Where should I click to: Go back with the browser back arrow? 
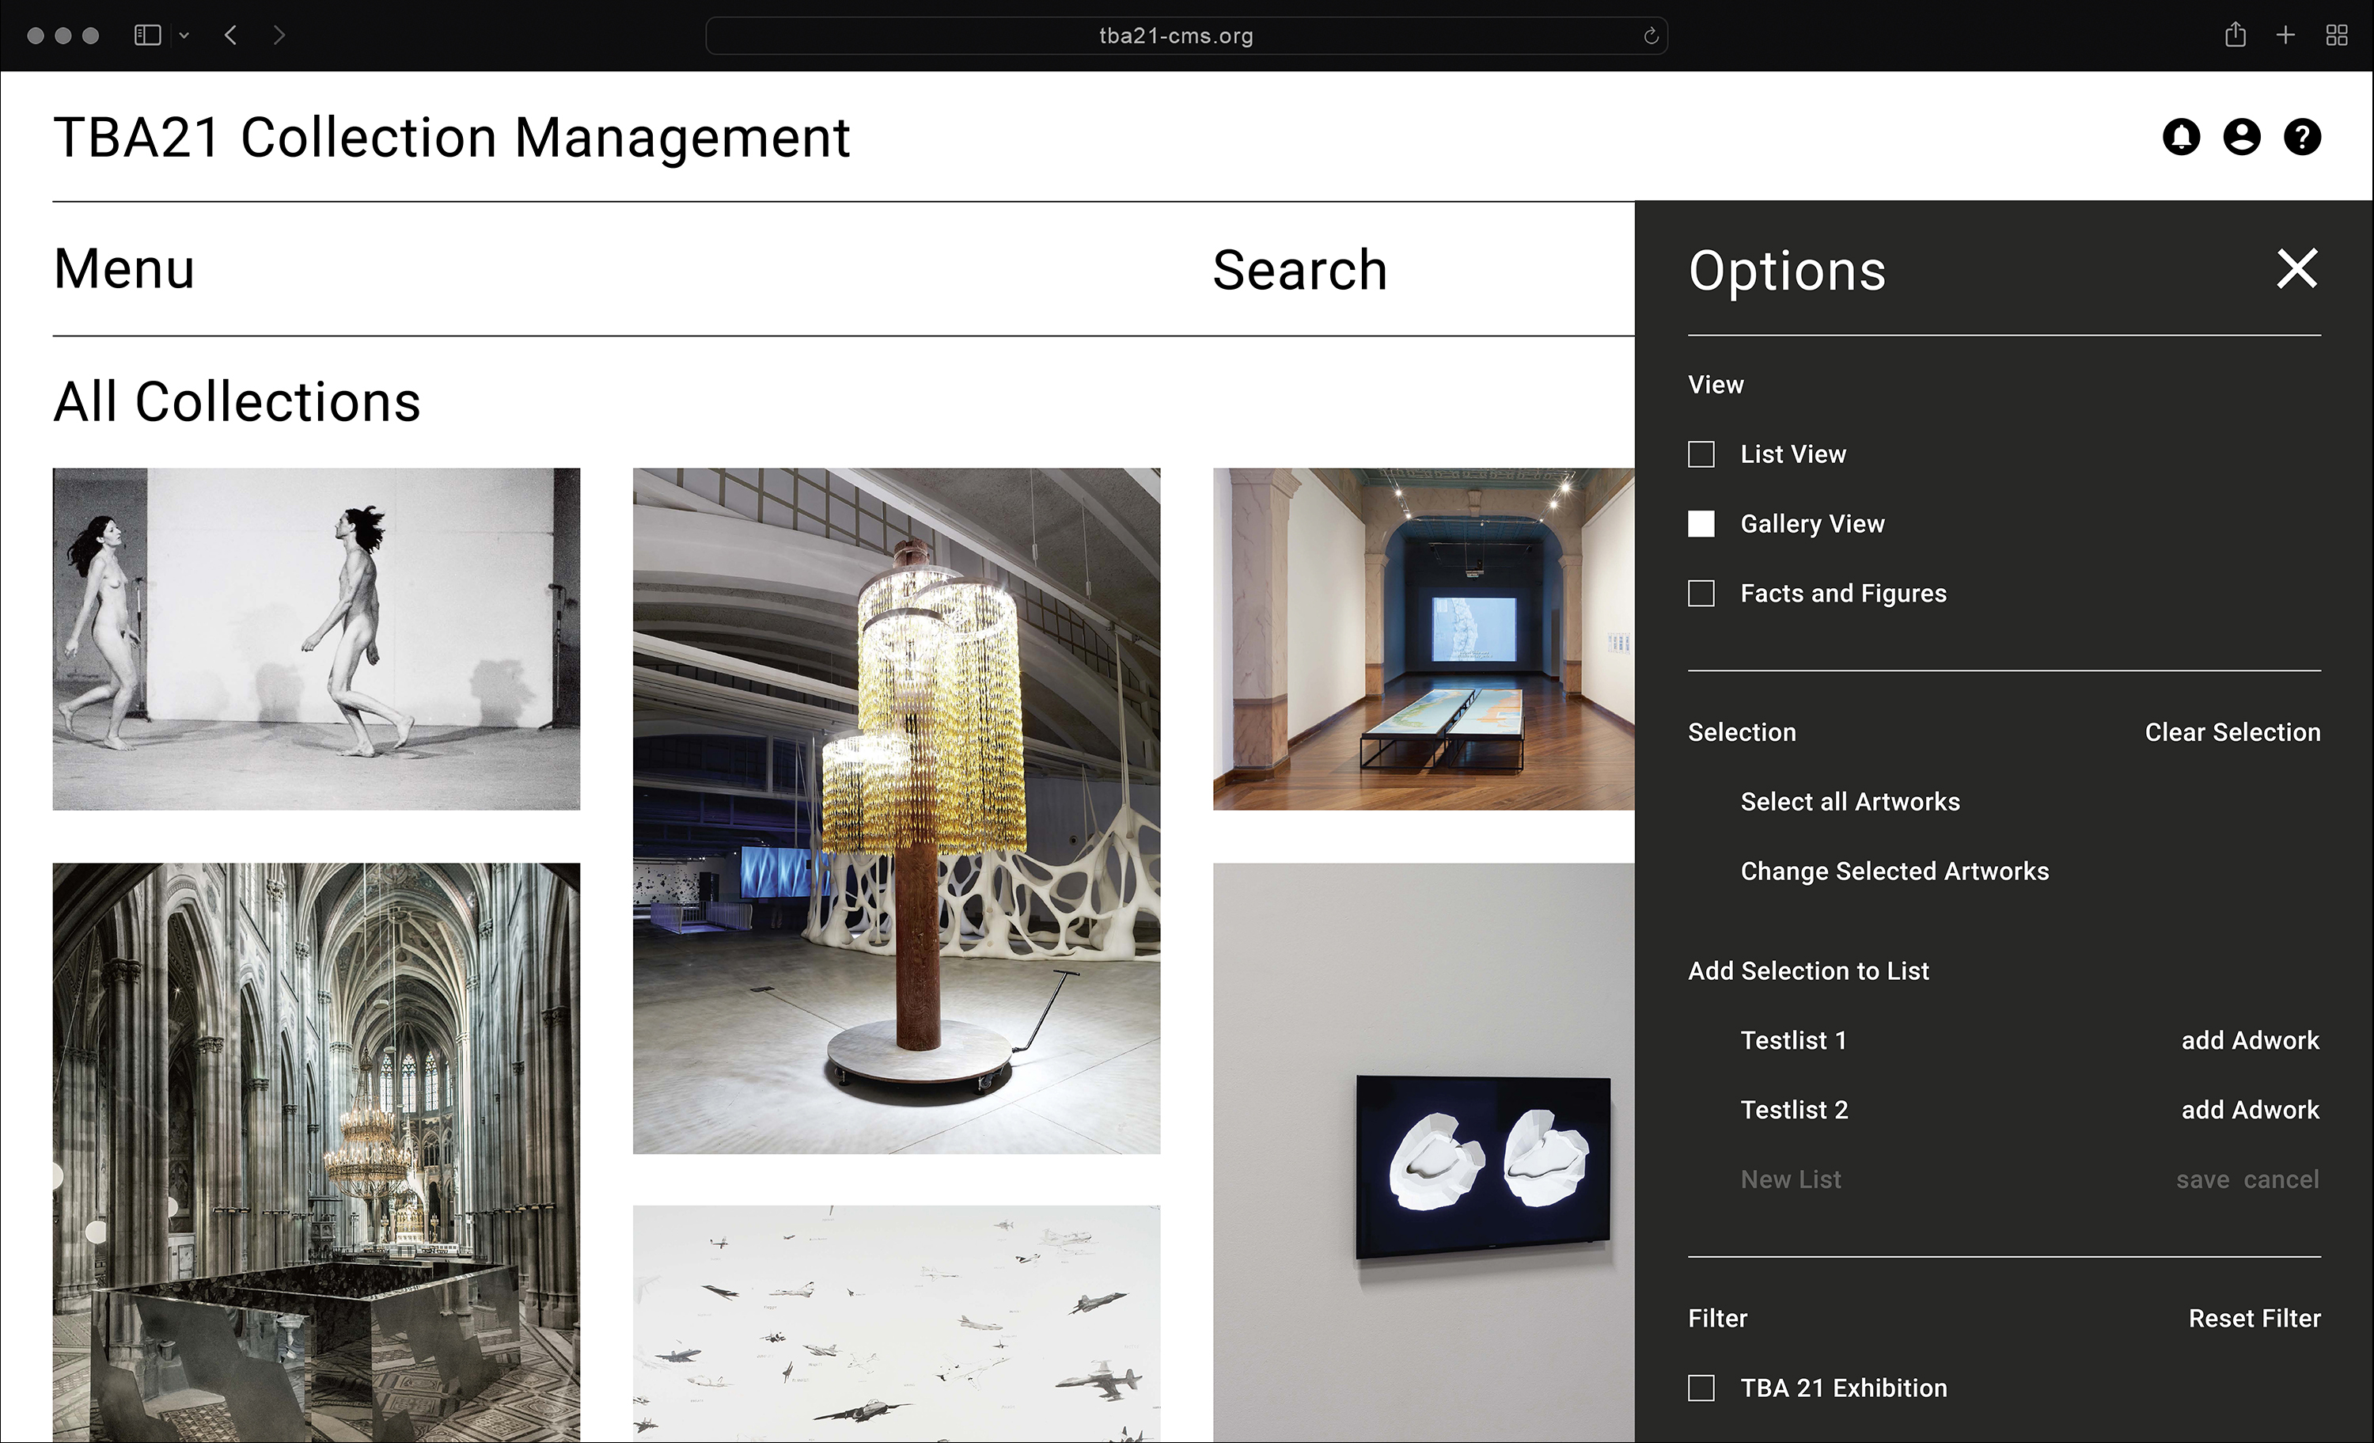pyautogui.click(x=230, y=36)
